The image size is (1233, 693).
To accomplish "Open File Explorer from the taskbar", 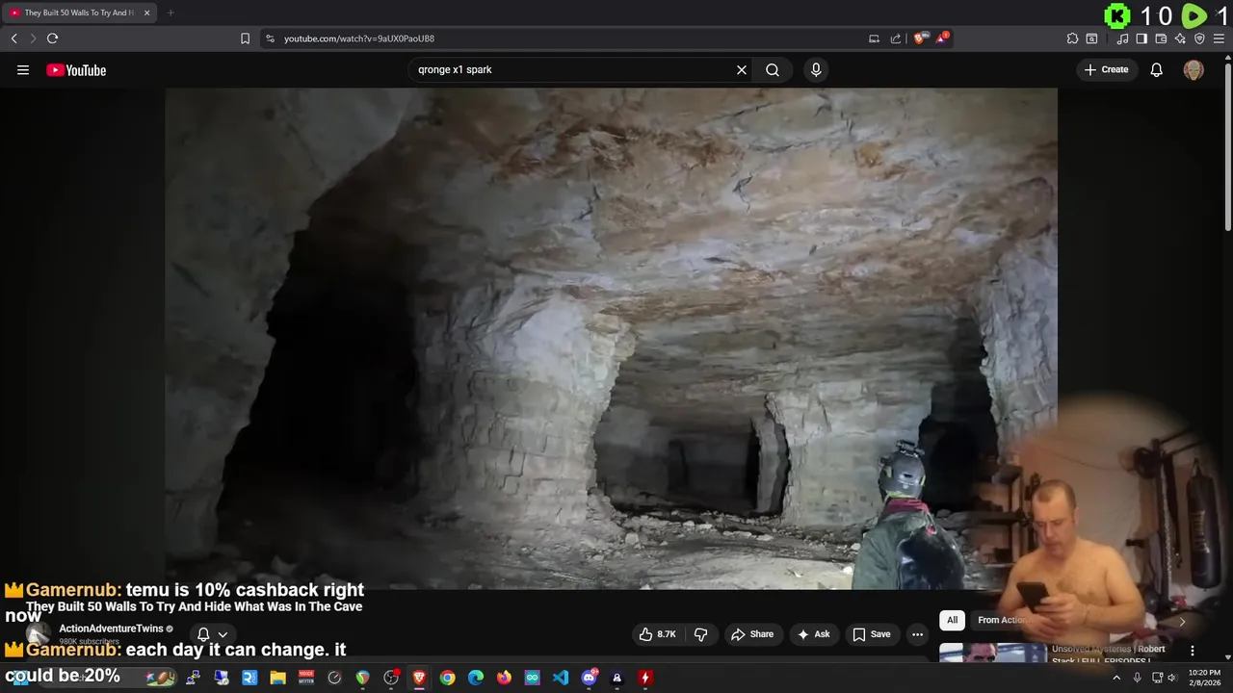I will 277,678.
